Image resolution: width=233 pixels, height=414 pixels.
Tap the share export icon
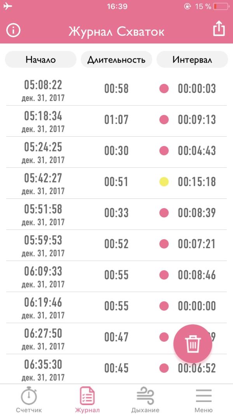point(219,29)
